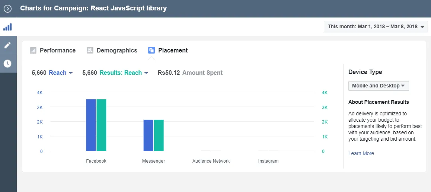Collapse the charts panel with the arrow circle icon

pos(8,9)
